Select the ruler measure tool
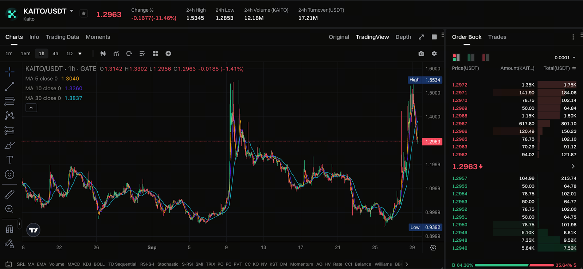 coord(9,194)
